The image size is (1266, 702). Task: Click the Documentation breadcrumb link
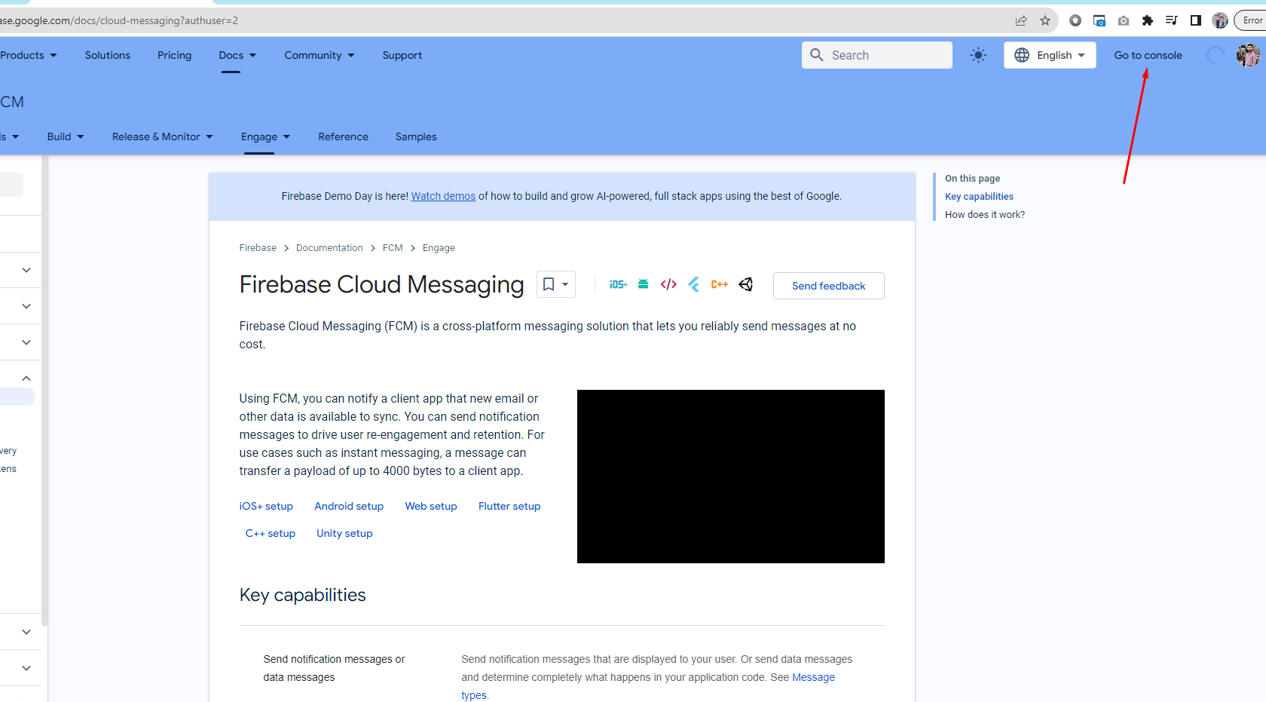point(329,248)
